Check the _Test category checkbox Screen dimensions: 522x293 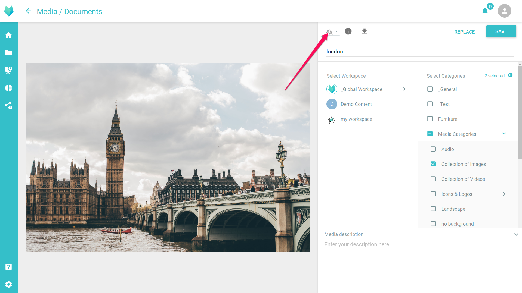click(x=430, y=104)
